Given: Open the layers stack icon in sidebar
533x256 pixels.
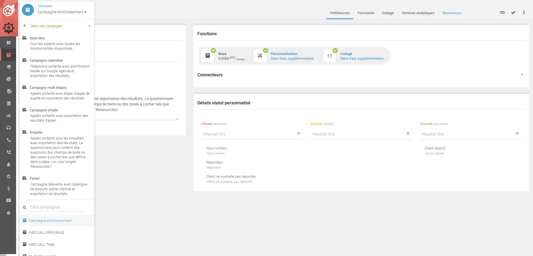Looking at the screenshot, I should pyautogui.click(x=9, y=67).
